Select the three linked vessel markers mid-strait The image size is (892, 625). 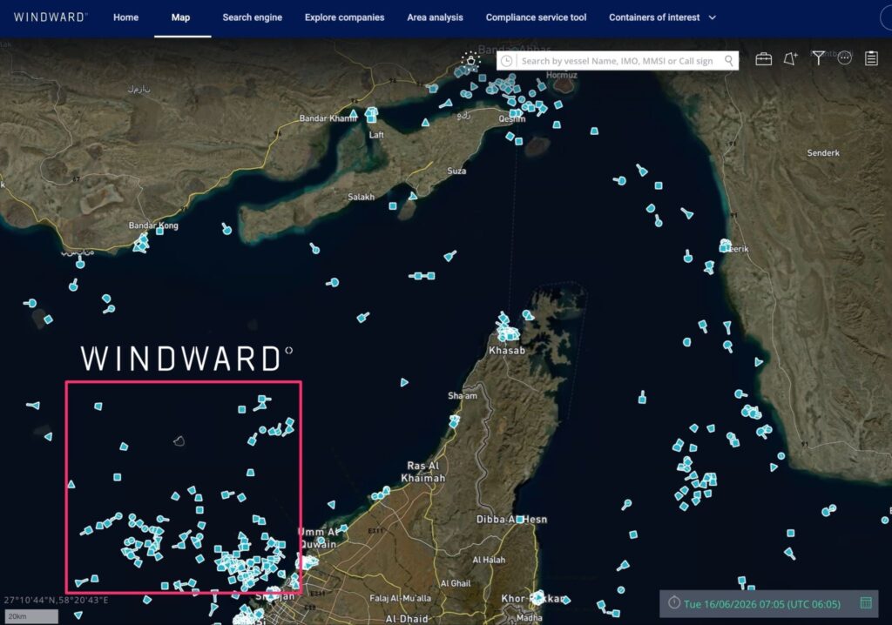pyautogui.click(x=422, y=276)
